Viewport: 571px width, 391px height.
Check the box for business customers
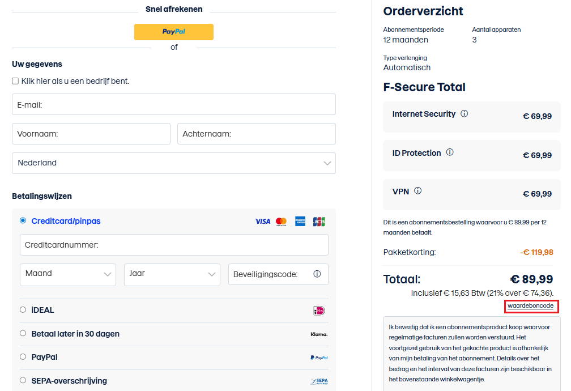(x=15, y=80)
